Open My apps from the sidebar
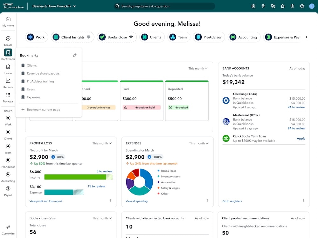318x238 pixels. point(8,95)
